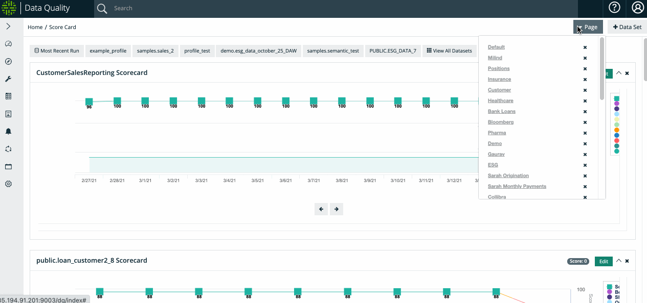Screen dimensions: 647x303
Task: Remove the Default page with its X
Action: (585, 47)
